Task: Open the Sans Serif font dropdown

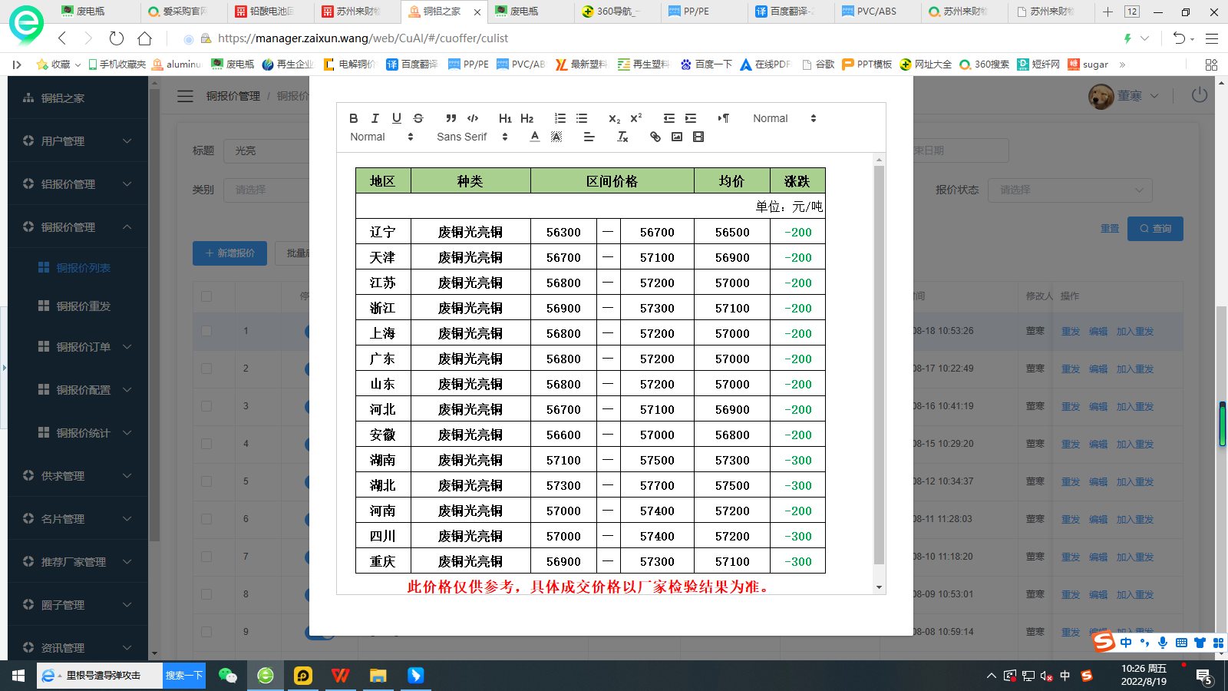Action: click(x=472, y=137)
